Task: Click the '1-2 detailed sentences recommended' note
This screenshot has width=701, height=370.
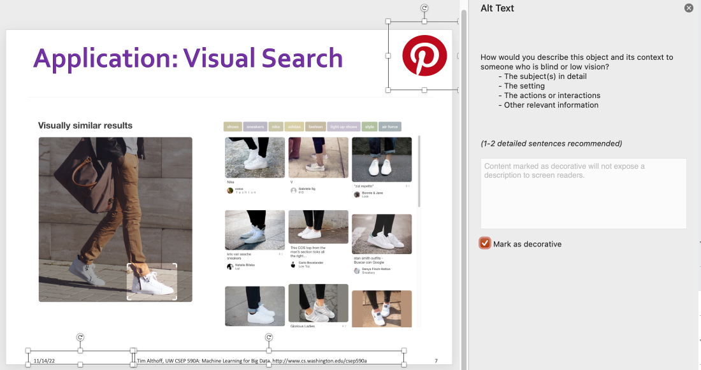Action: click(x=551, y=143)
